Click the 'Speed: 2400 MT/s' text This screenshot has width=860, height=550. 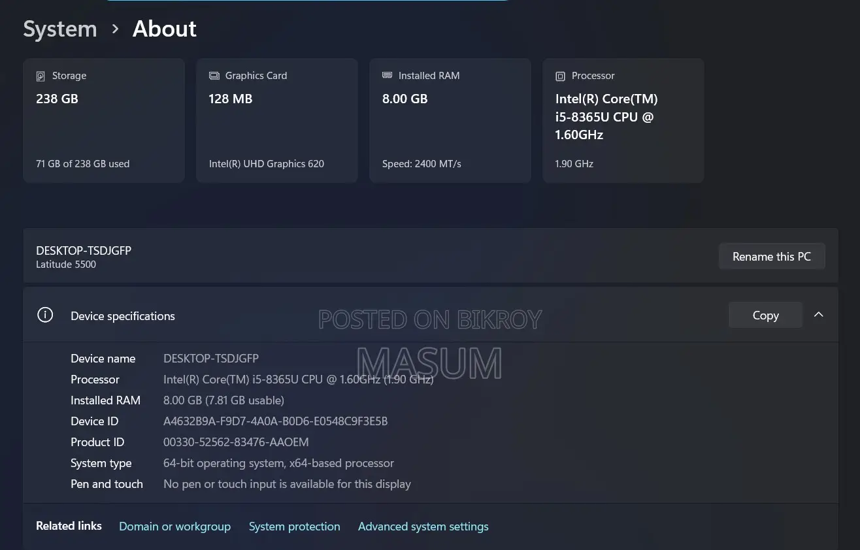coord(422,164)
